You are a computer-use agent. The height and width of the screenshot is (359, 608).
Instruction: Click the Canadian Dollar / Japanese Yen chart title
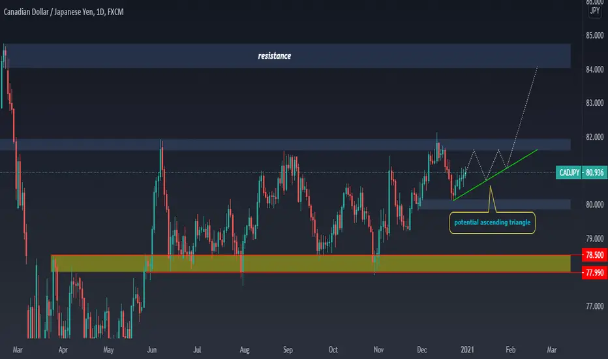(x=63, y=12)
